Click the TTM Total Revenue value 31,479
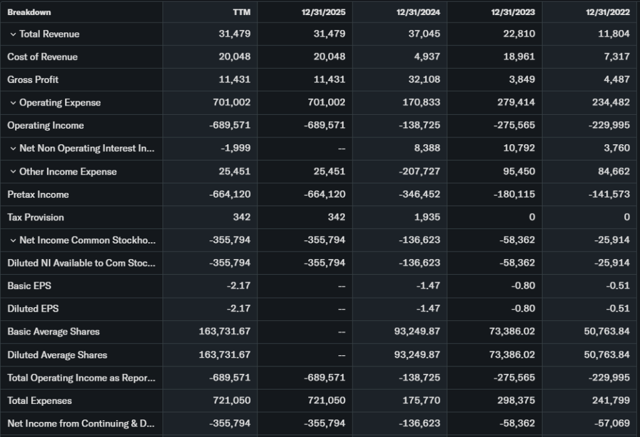Screen dimensions: 640x437 tap(234, 34)
